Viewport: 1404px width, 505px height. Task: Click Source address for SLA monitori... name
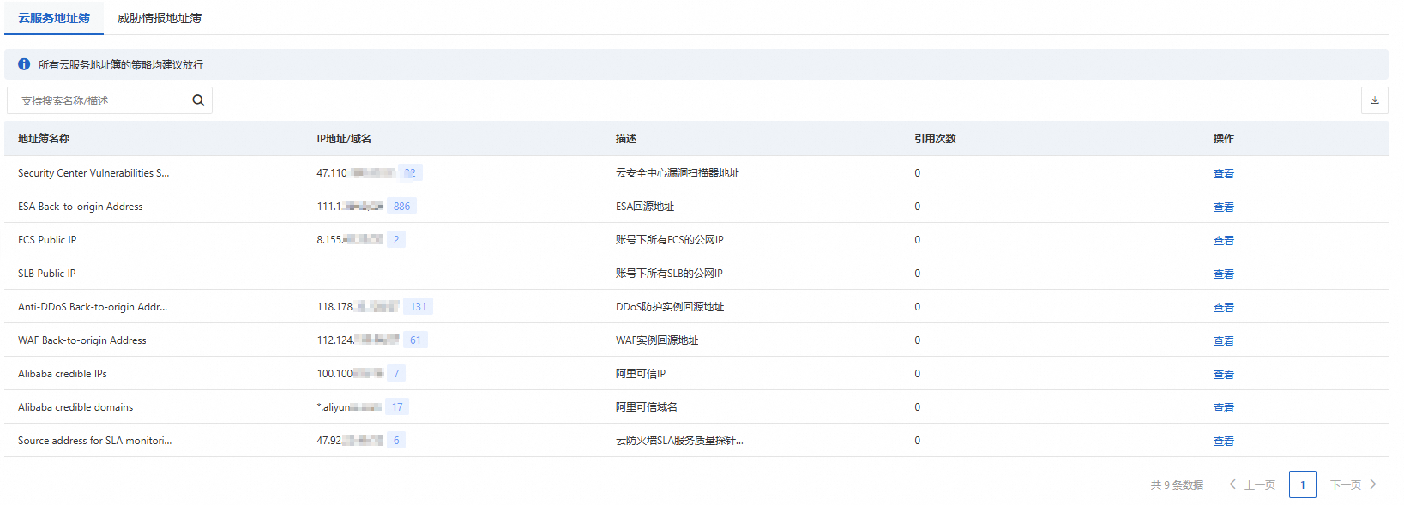click(95, 440)
